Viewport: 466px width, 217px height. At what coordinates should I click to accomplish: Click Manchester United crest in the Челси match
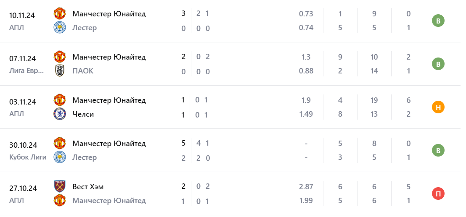[x=59, y=100]
